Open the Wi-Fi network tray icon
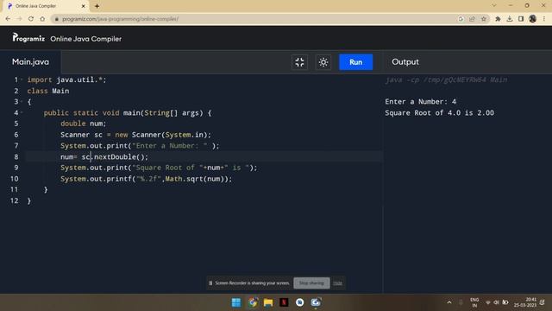Screen dimensions: 552x311 pyautogui.click(x=487, y=302)
